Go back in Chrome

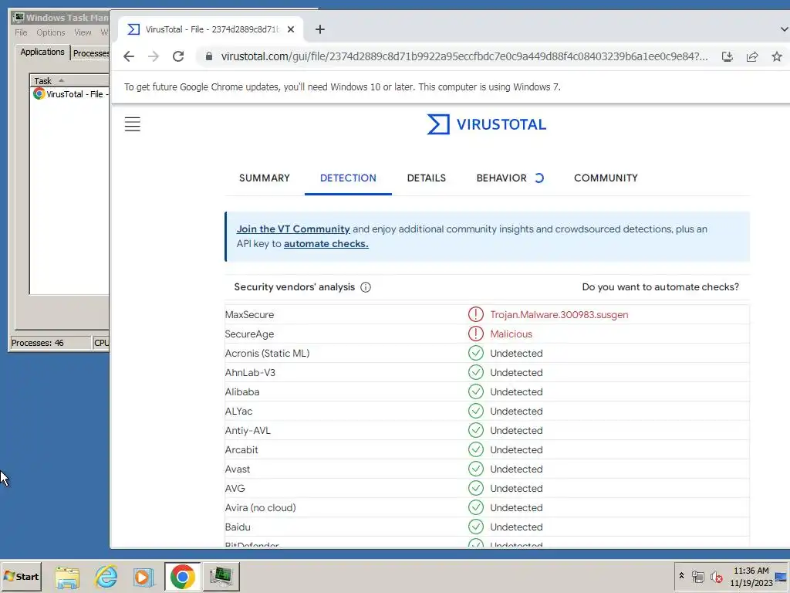129,56
